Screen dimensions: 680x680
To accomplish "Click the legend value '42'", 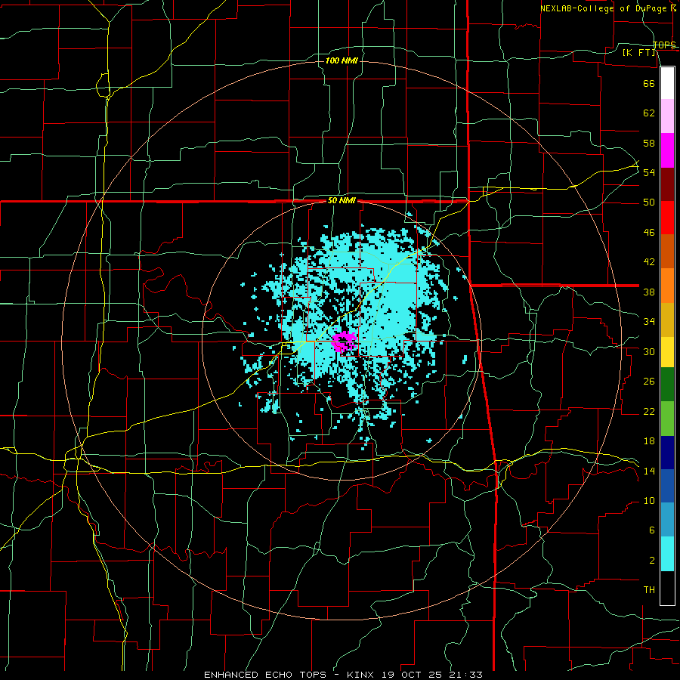I will [x=649, y=262].
